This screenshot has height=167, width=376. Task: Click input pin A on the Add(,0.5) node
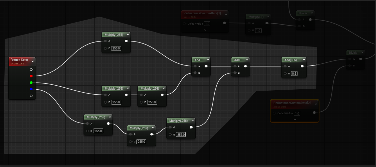click(285, 66)
